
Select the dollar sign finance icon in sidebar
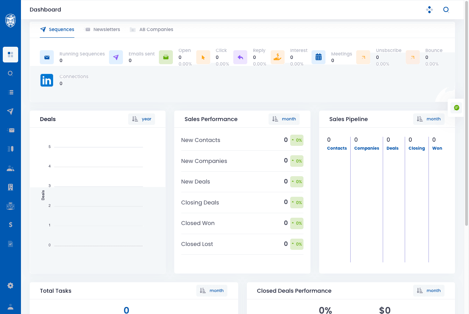point(10,225)
